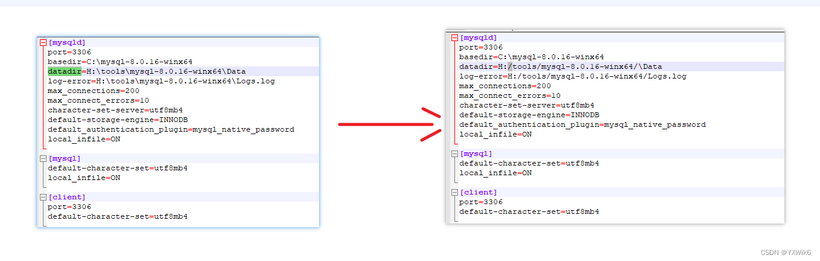This screenshot has width=820, height=261.
Task: Collapse the [mysql] fold in left editor
Action: click(43, 158)
